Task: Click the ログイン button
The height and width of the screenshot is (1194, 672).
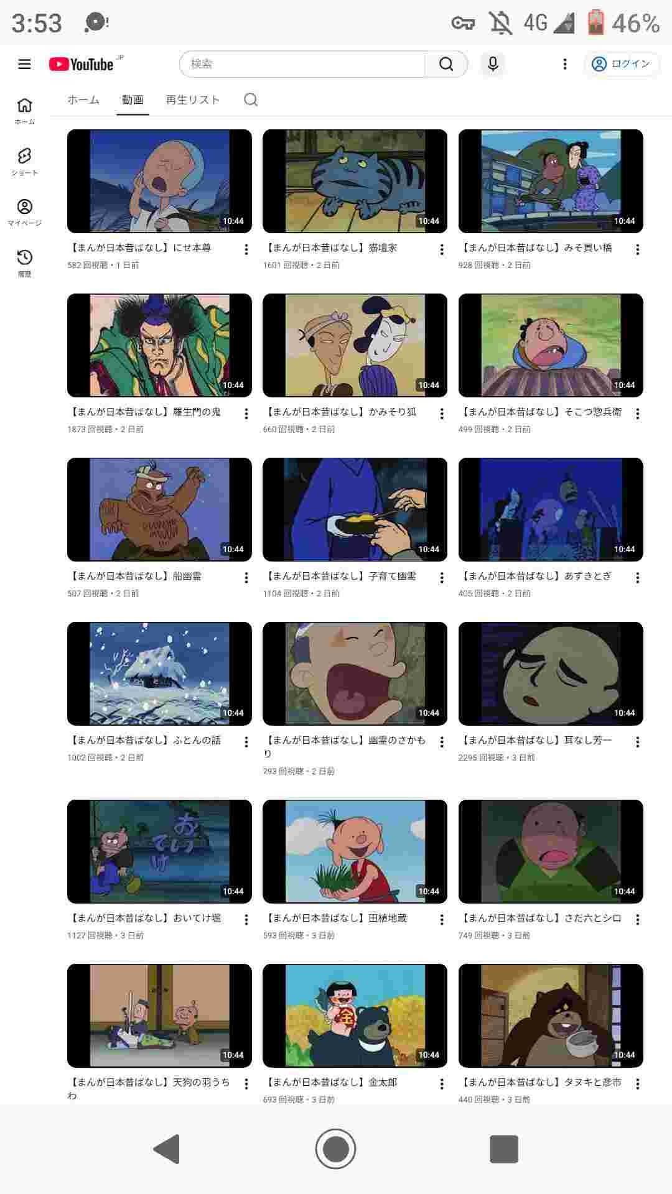Action: click(622, 64)
